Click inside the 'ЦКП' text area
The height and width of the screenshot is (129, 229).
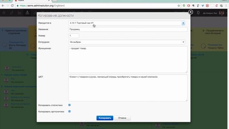128,88
